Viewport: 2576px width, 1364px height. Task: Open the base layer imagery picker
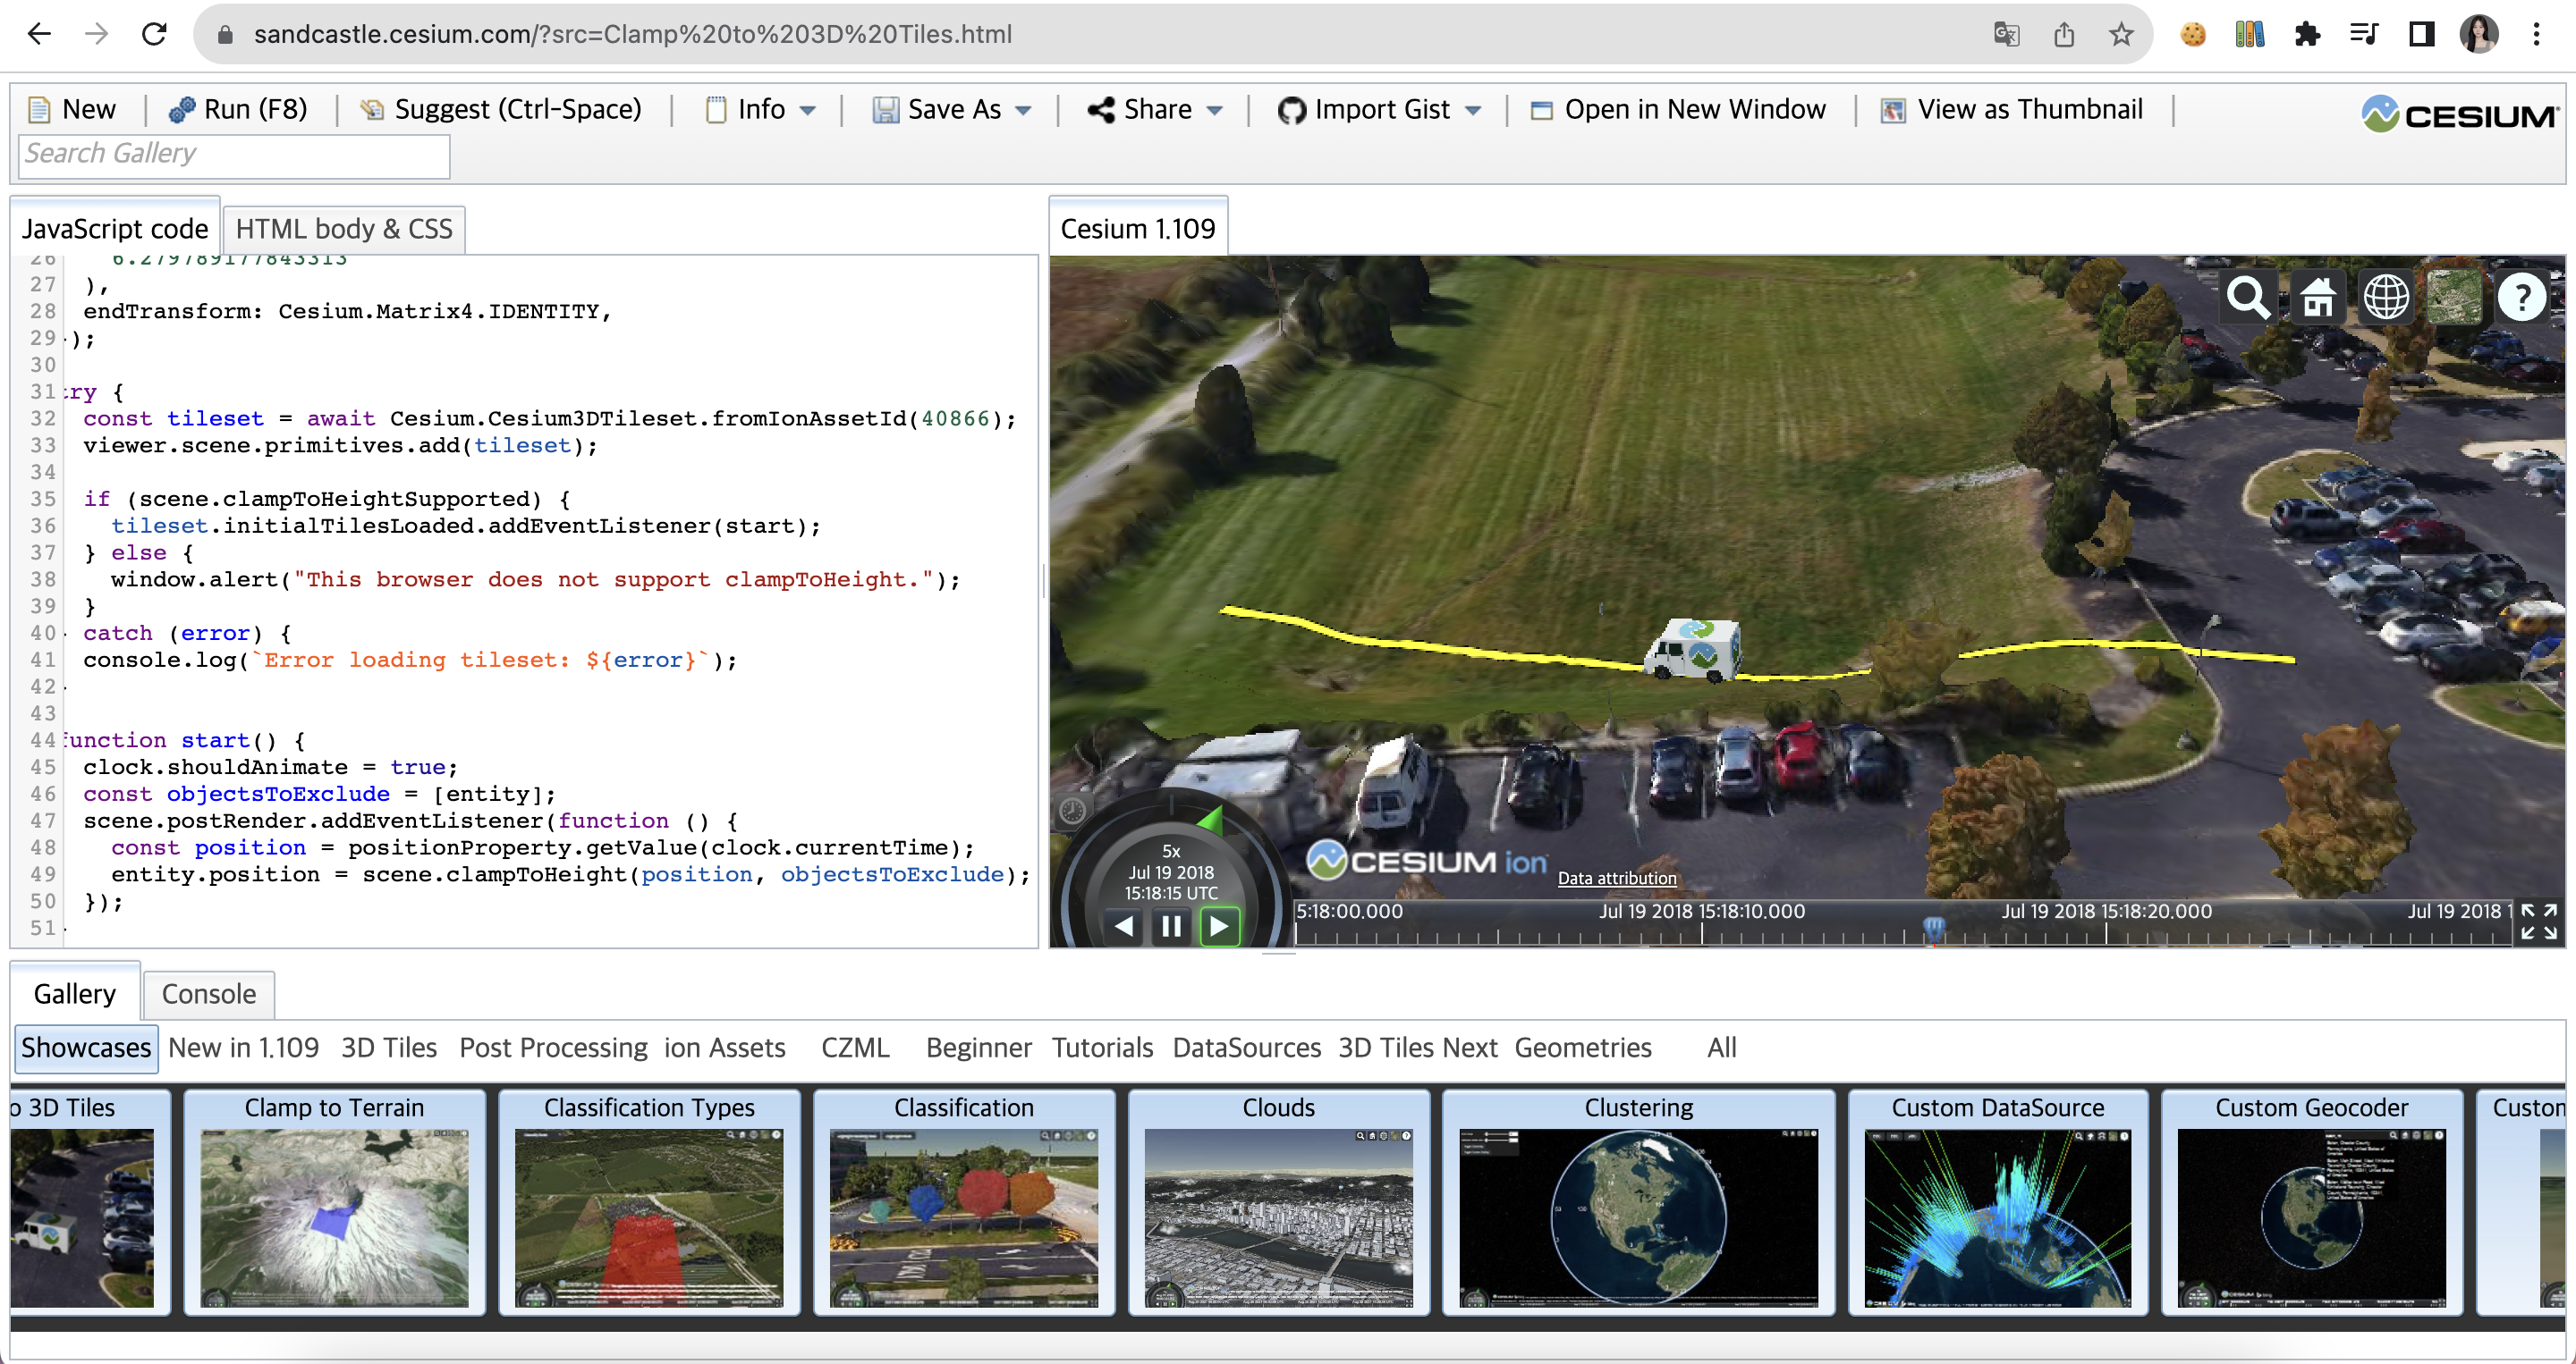tap(2454, 298)
